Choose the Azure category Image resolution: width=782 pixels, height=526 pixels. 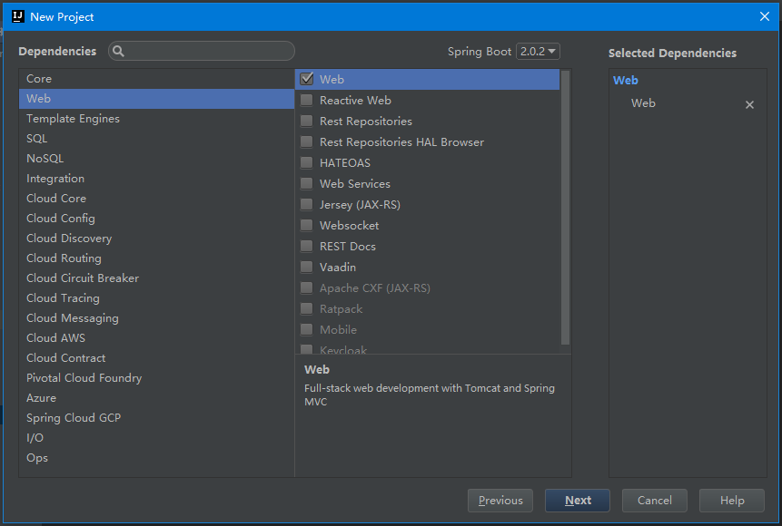click(x=156, y=397)
